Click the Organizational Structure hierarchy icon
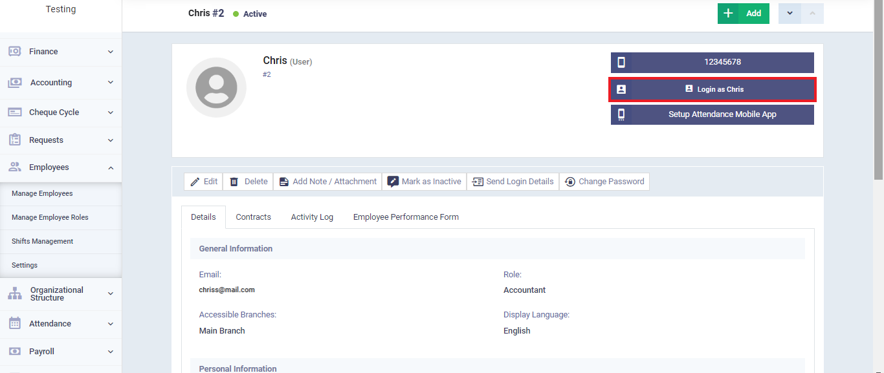 [14, 293]
